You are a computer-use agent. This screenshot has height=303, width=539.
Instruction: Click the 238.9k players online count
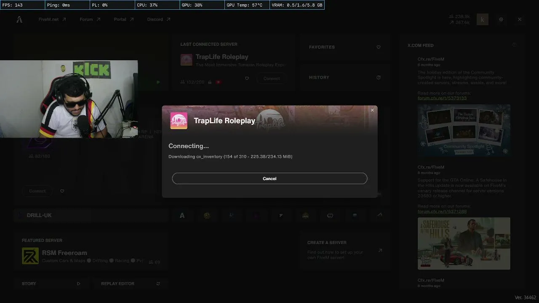coord(459,16)
